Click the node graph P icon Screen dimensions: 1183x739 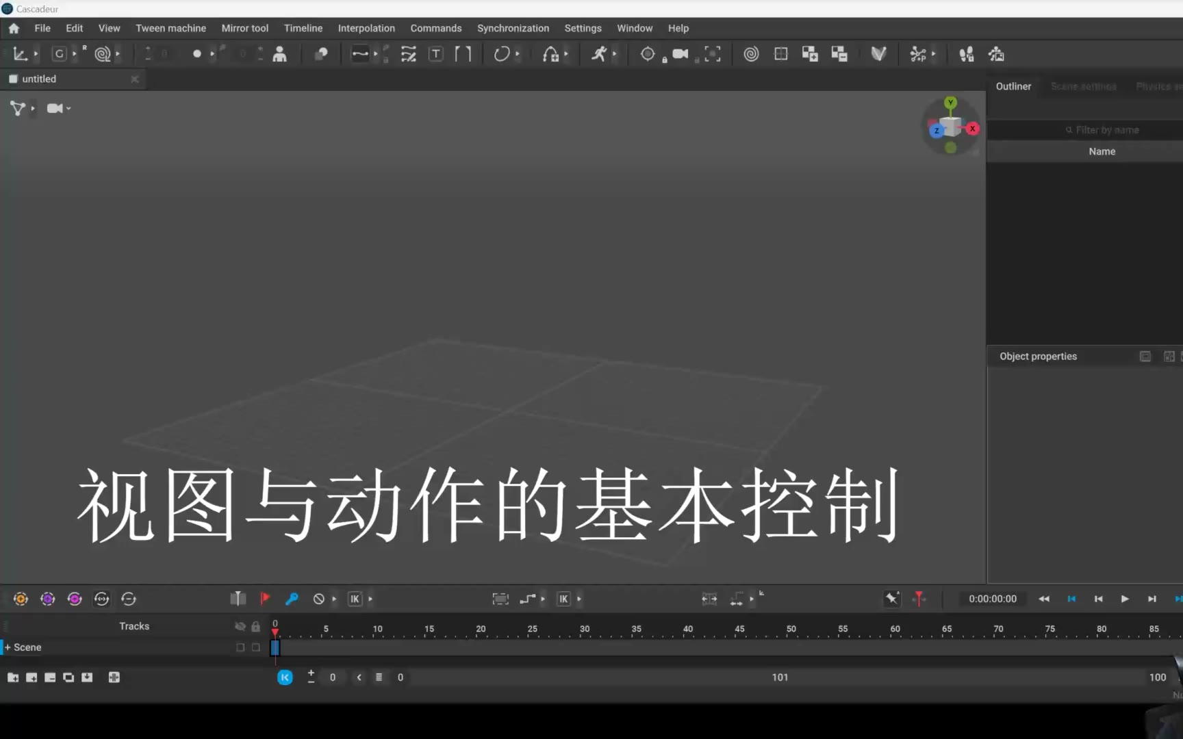(918, 54)
